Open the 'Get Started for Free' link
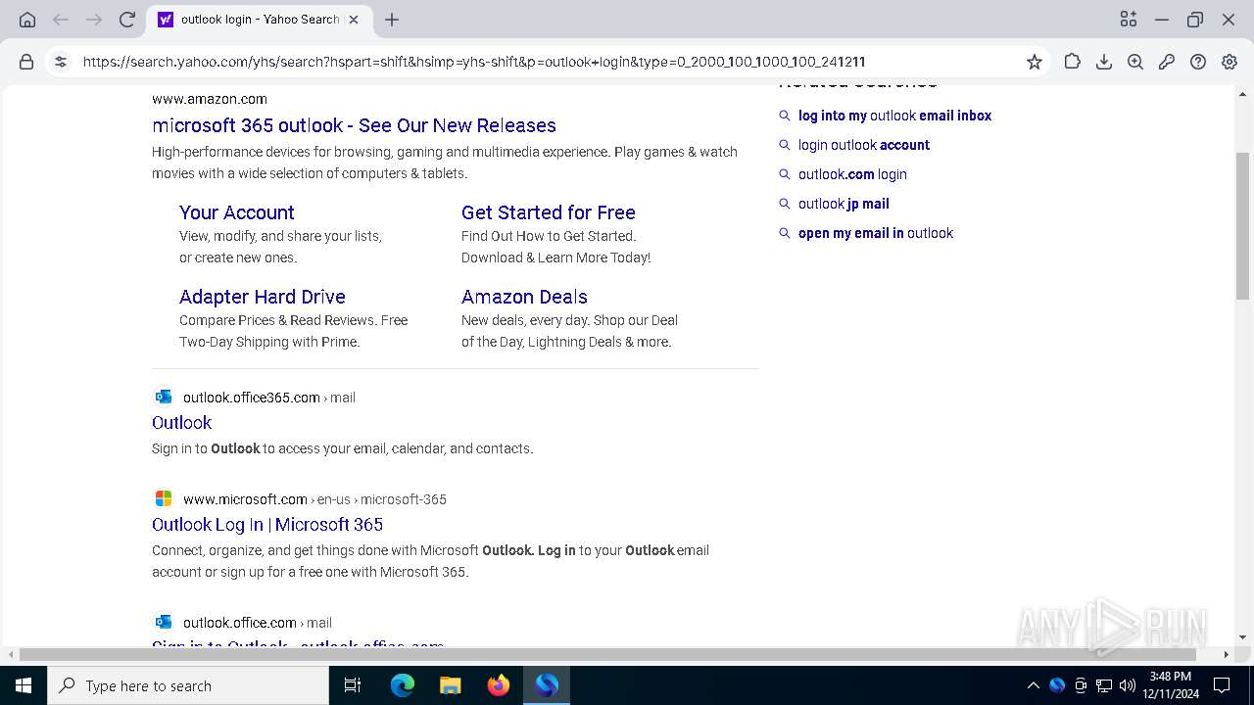 tap(548, 212)
